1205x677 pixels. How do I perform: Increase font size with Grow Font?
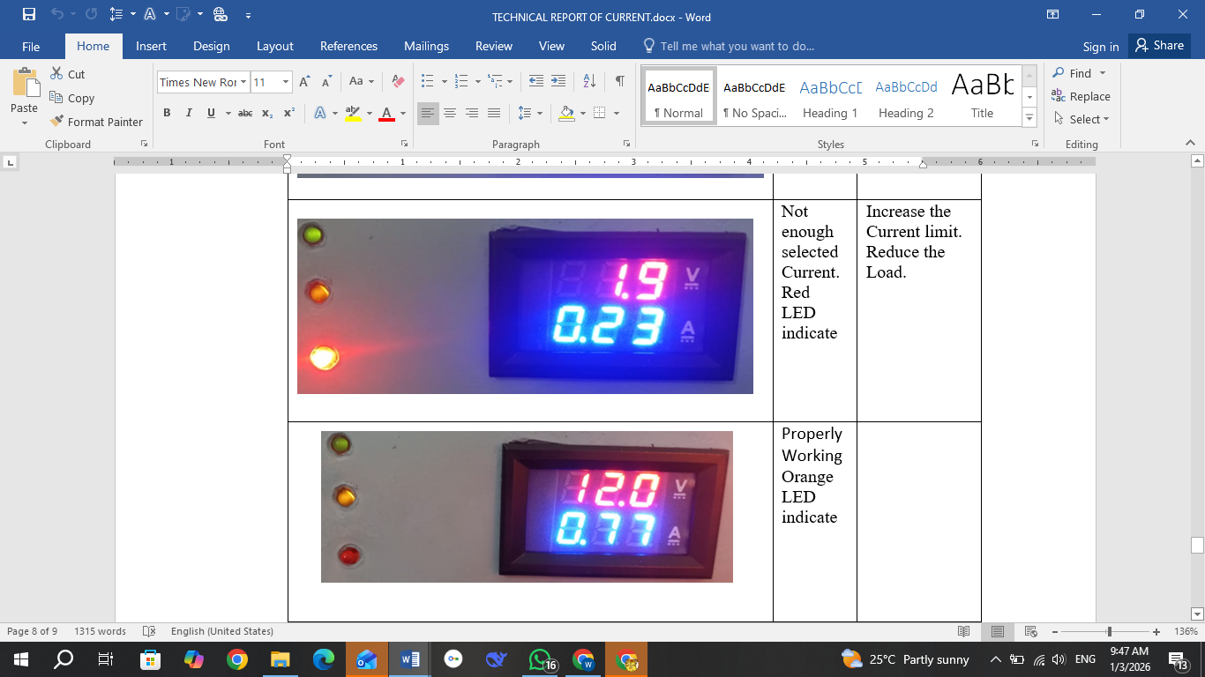pos(304,82)
